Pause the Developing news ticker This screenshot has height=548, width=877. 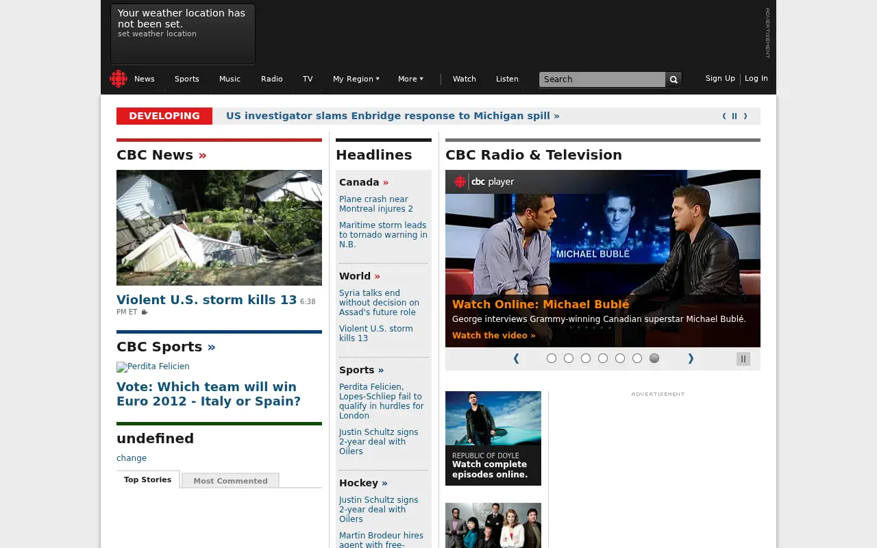click(734, 116)
